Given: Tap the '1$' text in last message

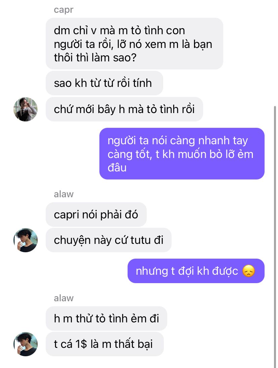Looking at the screenshot, I should [x=81, y=344].
